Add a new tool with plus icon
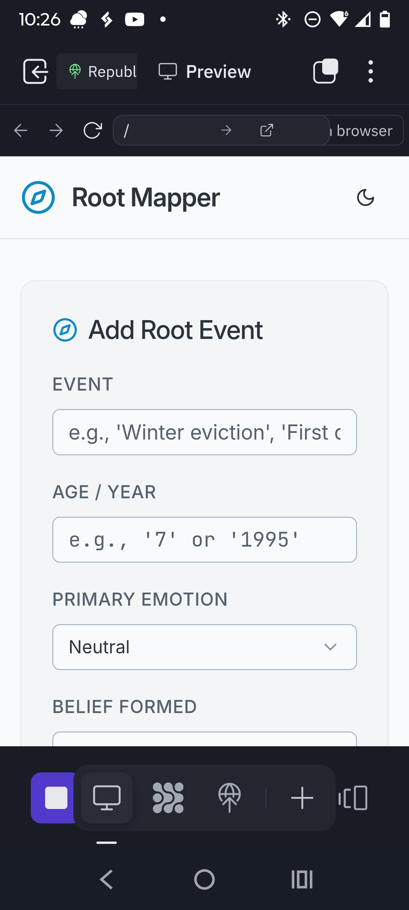The width and height of the screenshot is (409, 910). pyautogui.click(x=302, y=798)
